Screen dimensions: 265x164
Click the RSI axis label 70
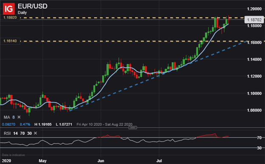(259, 138)
